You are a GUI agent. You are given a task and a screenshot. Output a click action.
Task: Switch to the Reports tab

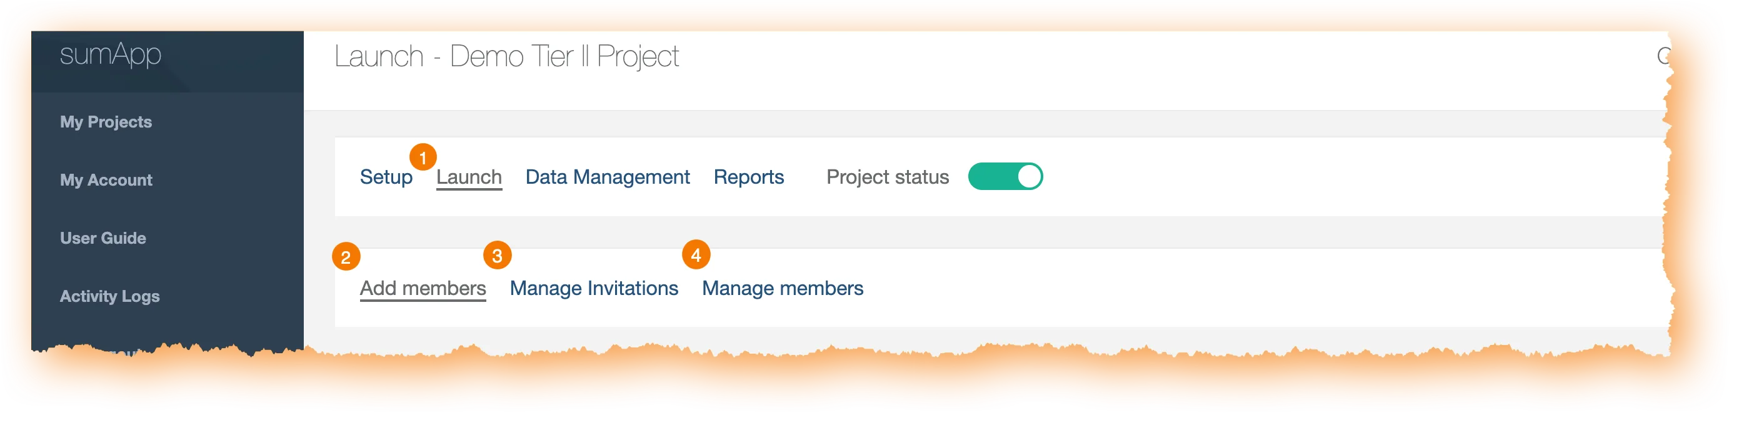tap(748, 177)
